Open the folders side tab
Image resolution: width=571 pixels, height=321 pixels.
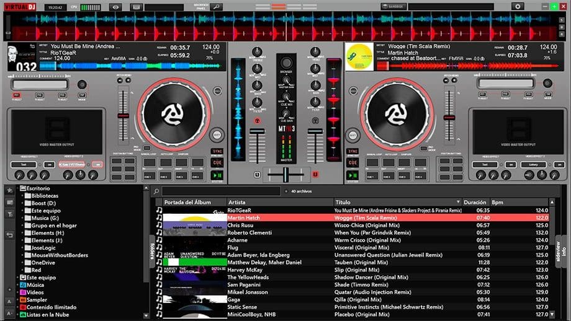click(152, 252)
